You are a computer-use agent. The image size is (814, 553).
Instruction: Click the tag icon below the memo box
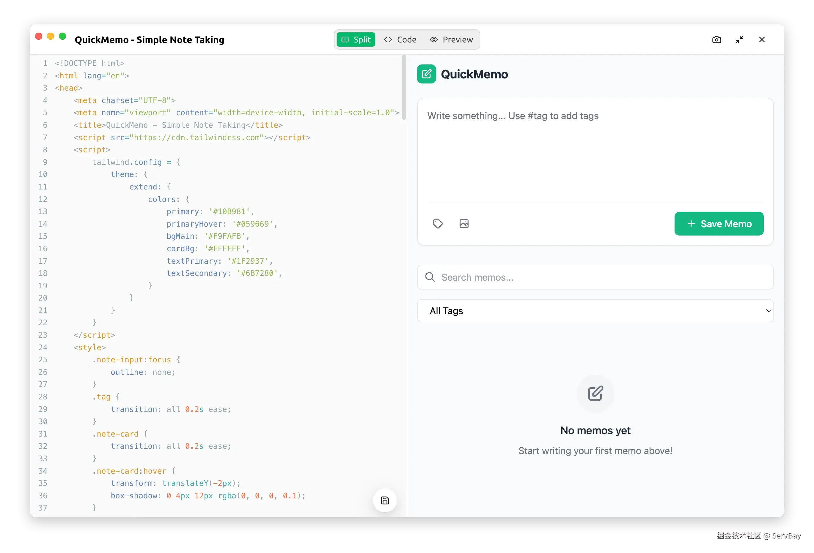[x=437, y=224]
